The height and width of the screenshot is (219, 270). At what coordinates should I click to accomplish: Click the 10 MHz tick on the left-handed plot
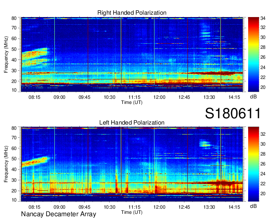click(x=14, y=200)
